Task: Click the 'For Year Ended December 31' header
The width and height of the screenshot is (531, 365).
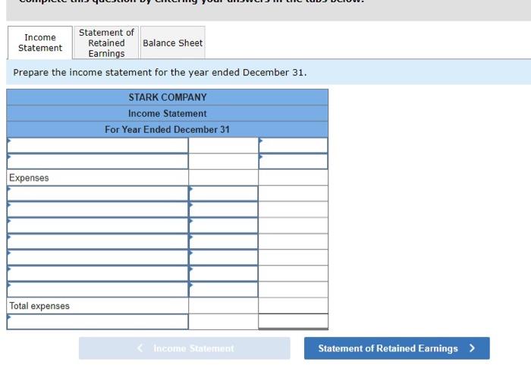Action: [168, 130]
